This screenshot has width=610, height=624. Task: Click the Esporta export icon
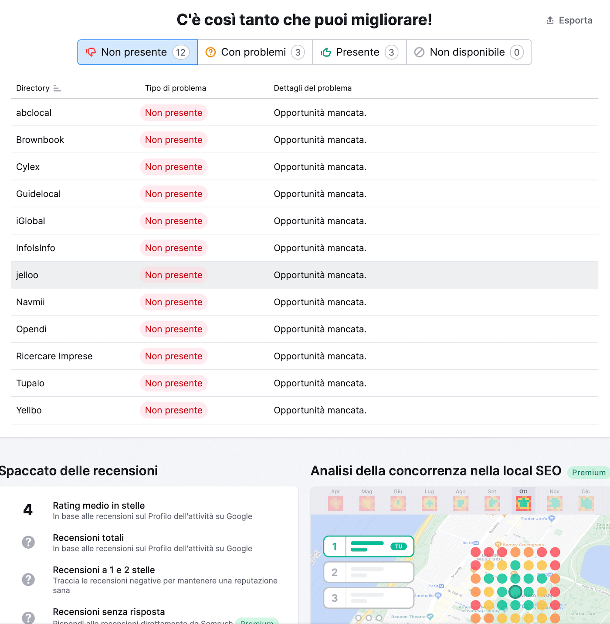coord(550,20)
